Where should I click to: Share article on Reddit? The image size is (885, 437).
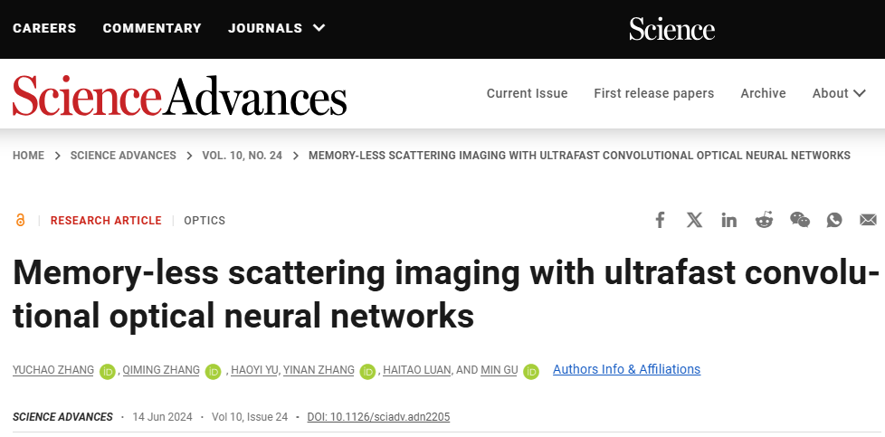(764, 220)
